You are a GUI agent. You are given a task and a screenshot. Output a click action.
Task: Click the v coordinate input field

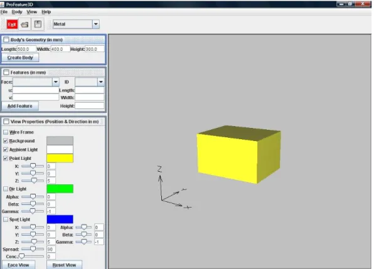coord(36,97)
